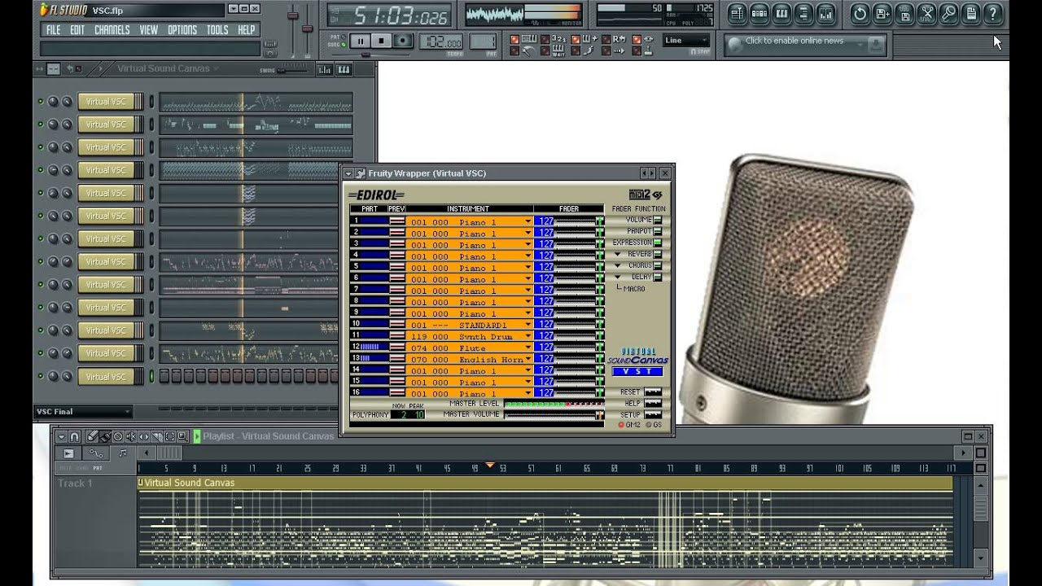Screen dimensions: 1042x586
Task: Open the OPTIONS menu
Action: pyautogui.click(x=182, y=30)
